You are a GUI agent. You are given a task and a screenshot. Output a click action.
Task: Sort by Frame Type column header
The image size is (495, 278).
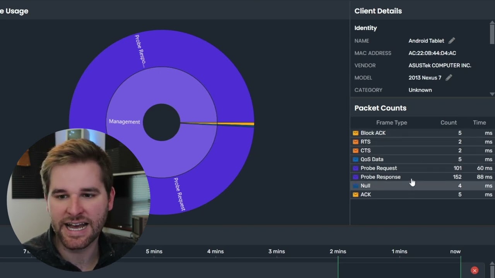tap(391, 122)
